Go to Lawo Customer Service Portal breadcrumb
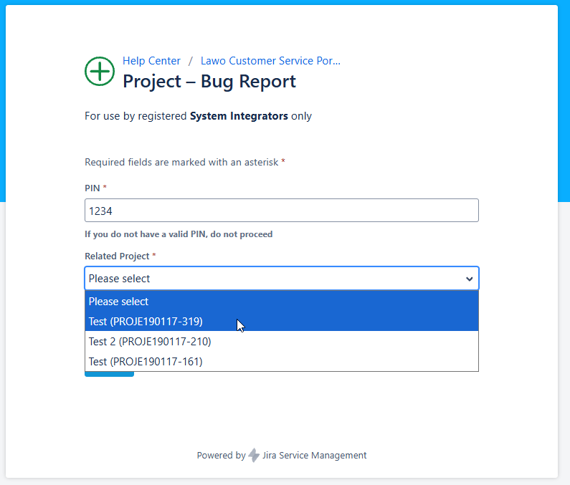Screen dimensions: 570x485 270,61
